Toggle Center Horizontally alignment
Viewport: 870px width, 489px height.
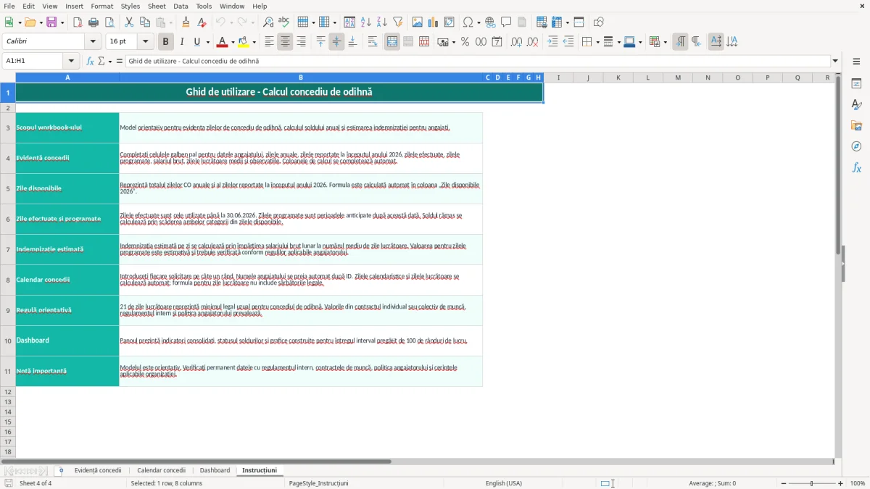285,42
